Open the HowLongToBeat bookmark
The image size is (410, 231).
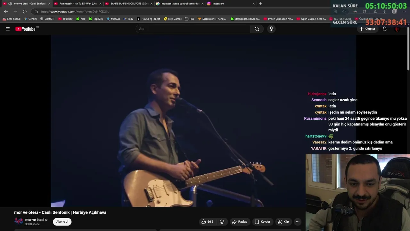(148, 19)
